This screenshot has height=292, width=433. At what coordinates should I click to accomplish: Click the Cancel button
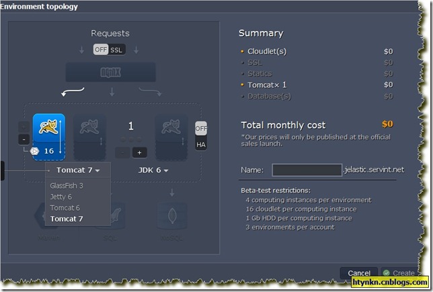click(x=359, y=273)
